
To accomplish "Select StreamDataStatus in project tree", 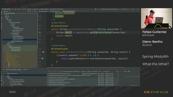I will [18, 37].
